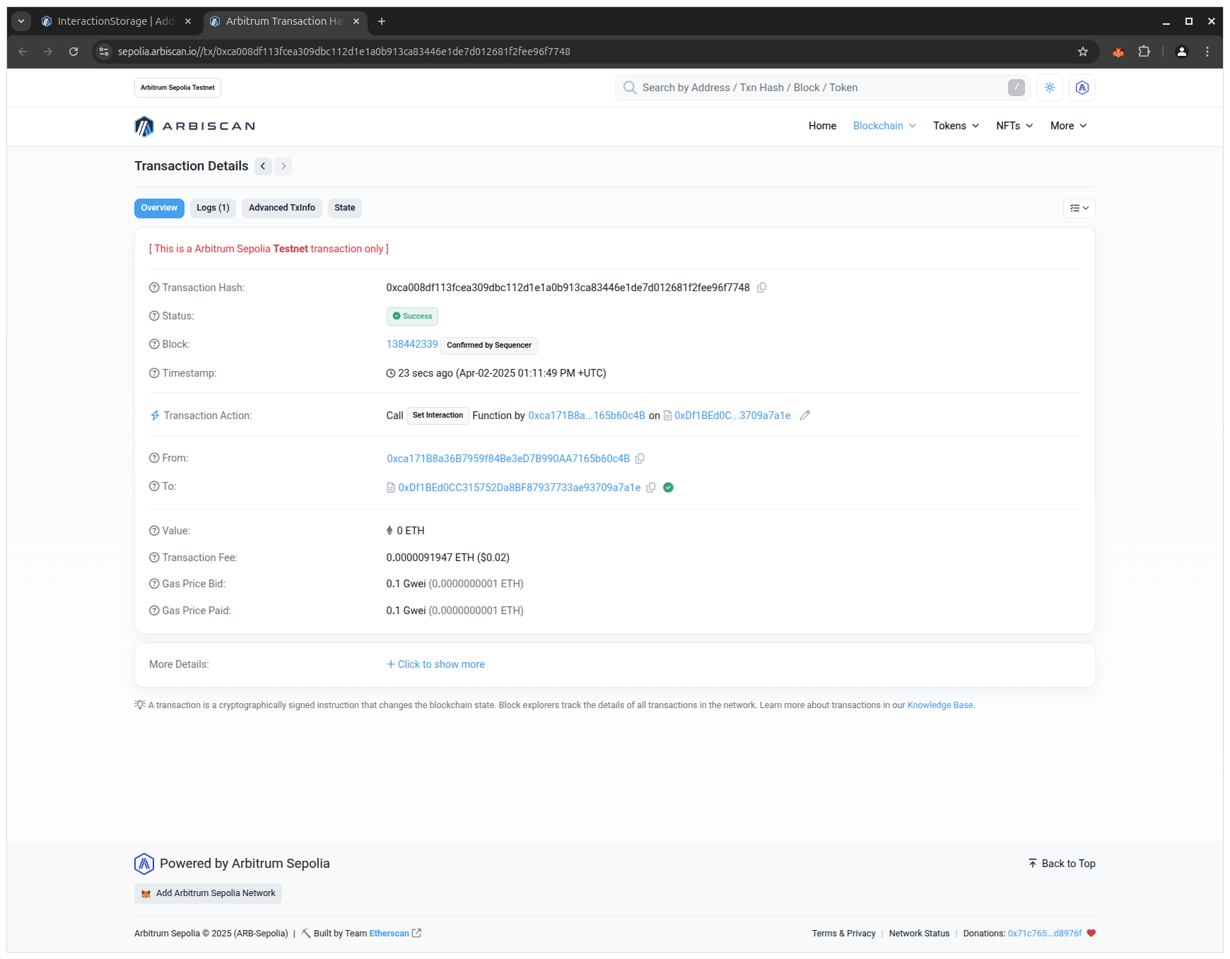Viewport: 1230px width, 959px height.
Task: Go to the previous transaction arrow
Action: pyautogui.click(x=263, y=166)
